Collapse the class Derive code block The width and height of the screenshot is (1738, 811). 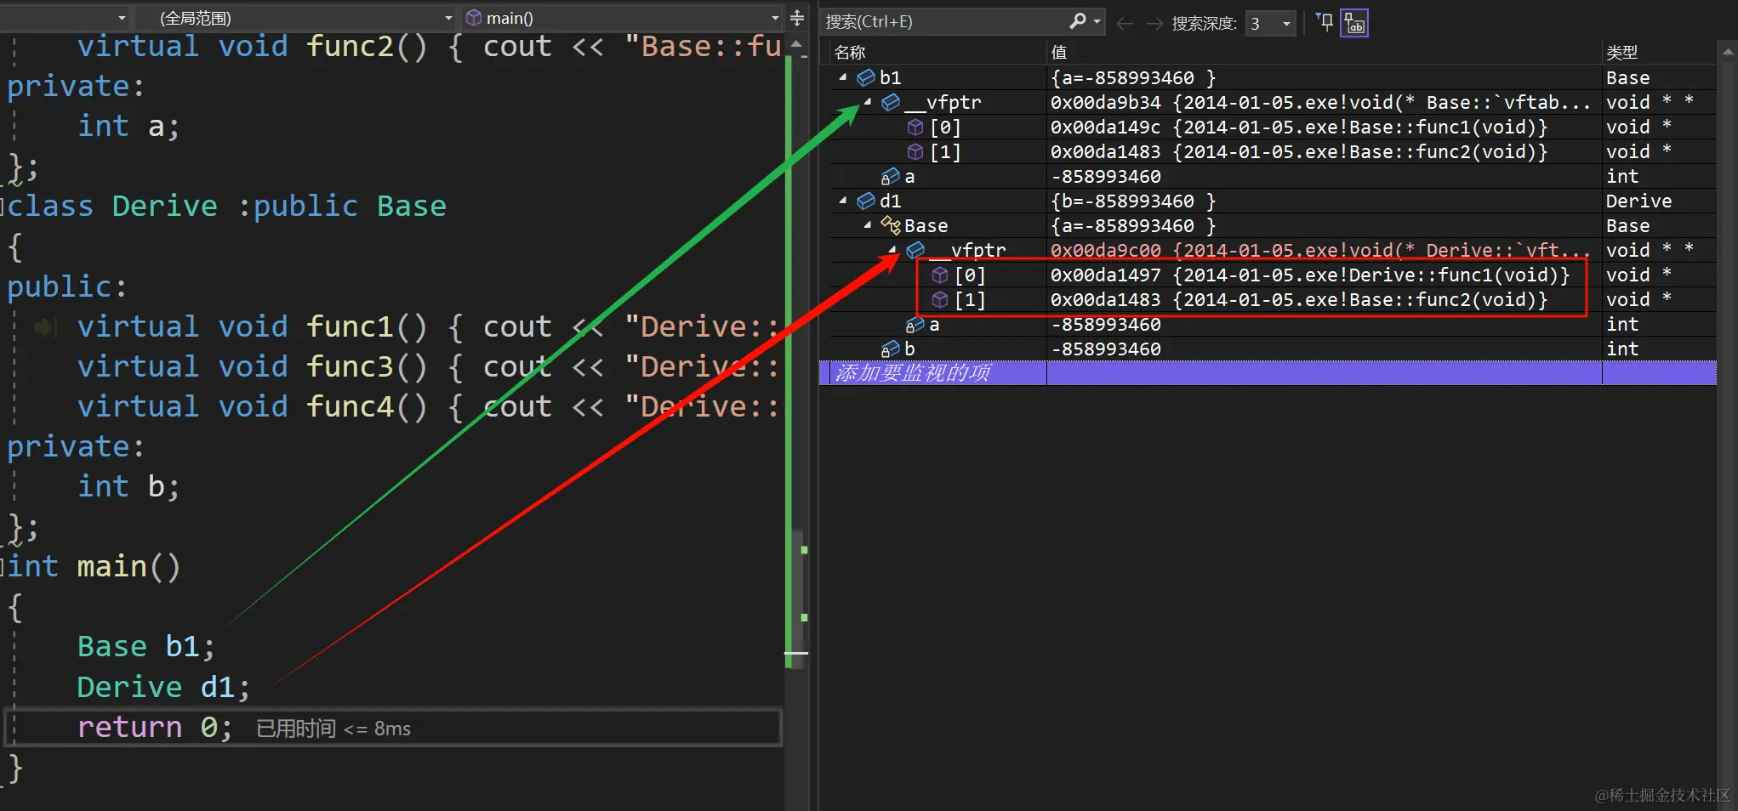3,207
